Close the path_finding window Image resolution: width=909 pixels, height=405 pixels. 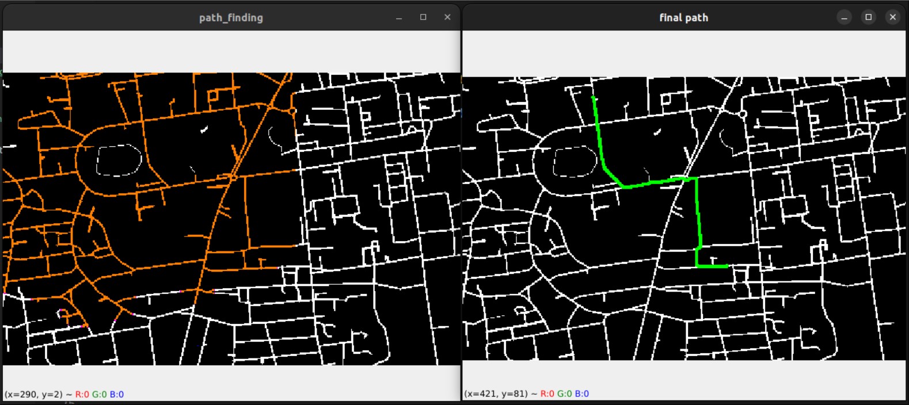(x=447, y=17)
